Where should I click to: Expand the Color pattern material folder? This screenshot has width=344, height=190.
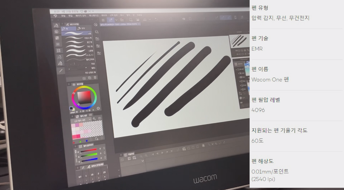point(239,73)
